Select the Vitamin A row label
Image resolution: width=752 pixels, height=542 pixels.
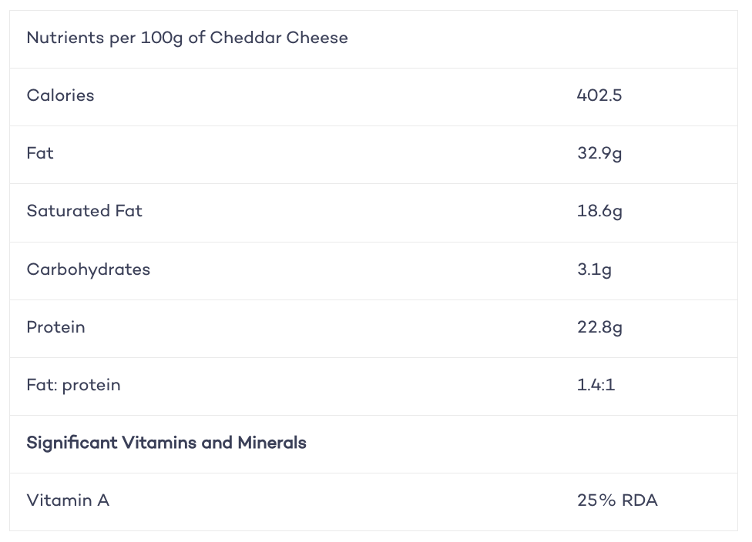[x=68, y=500]
